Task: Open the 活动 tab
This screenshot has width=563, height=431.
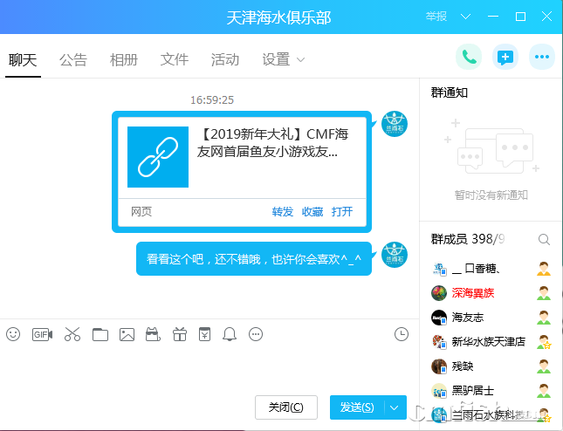Action: click(225, 60)
